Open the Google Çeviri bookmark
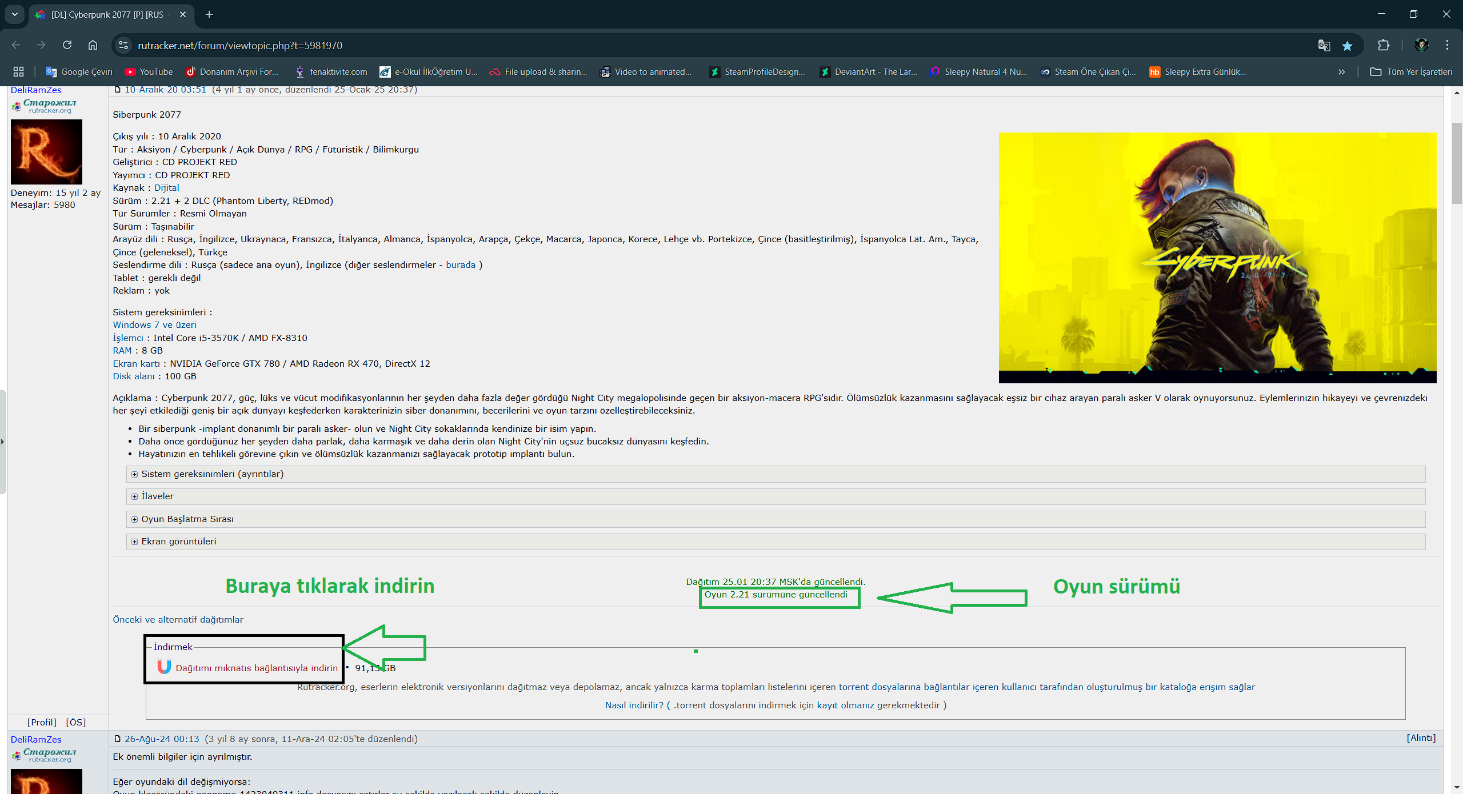The image size is (1463, 794). pos(79,72)
